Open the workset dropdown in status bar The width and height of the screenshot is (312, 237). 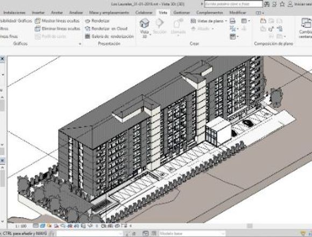89,233
